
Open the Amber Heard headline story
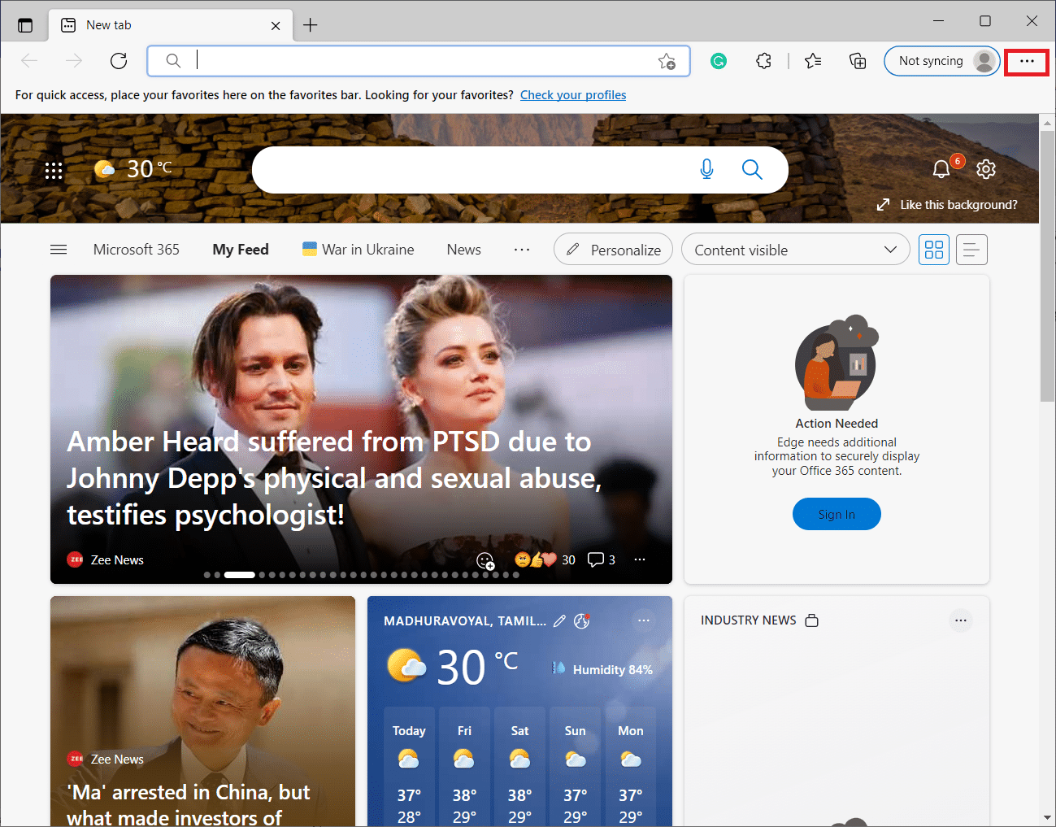tap(334, 478)
